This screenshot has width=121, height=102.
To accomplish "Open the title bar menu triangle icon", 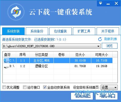I will (100, 3).
